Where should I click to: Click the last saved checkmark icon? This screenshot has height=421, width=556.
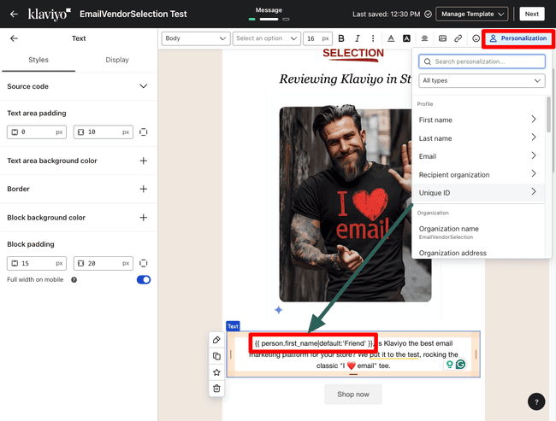428,15
